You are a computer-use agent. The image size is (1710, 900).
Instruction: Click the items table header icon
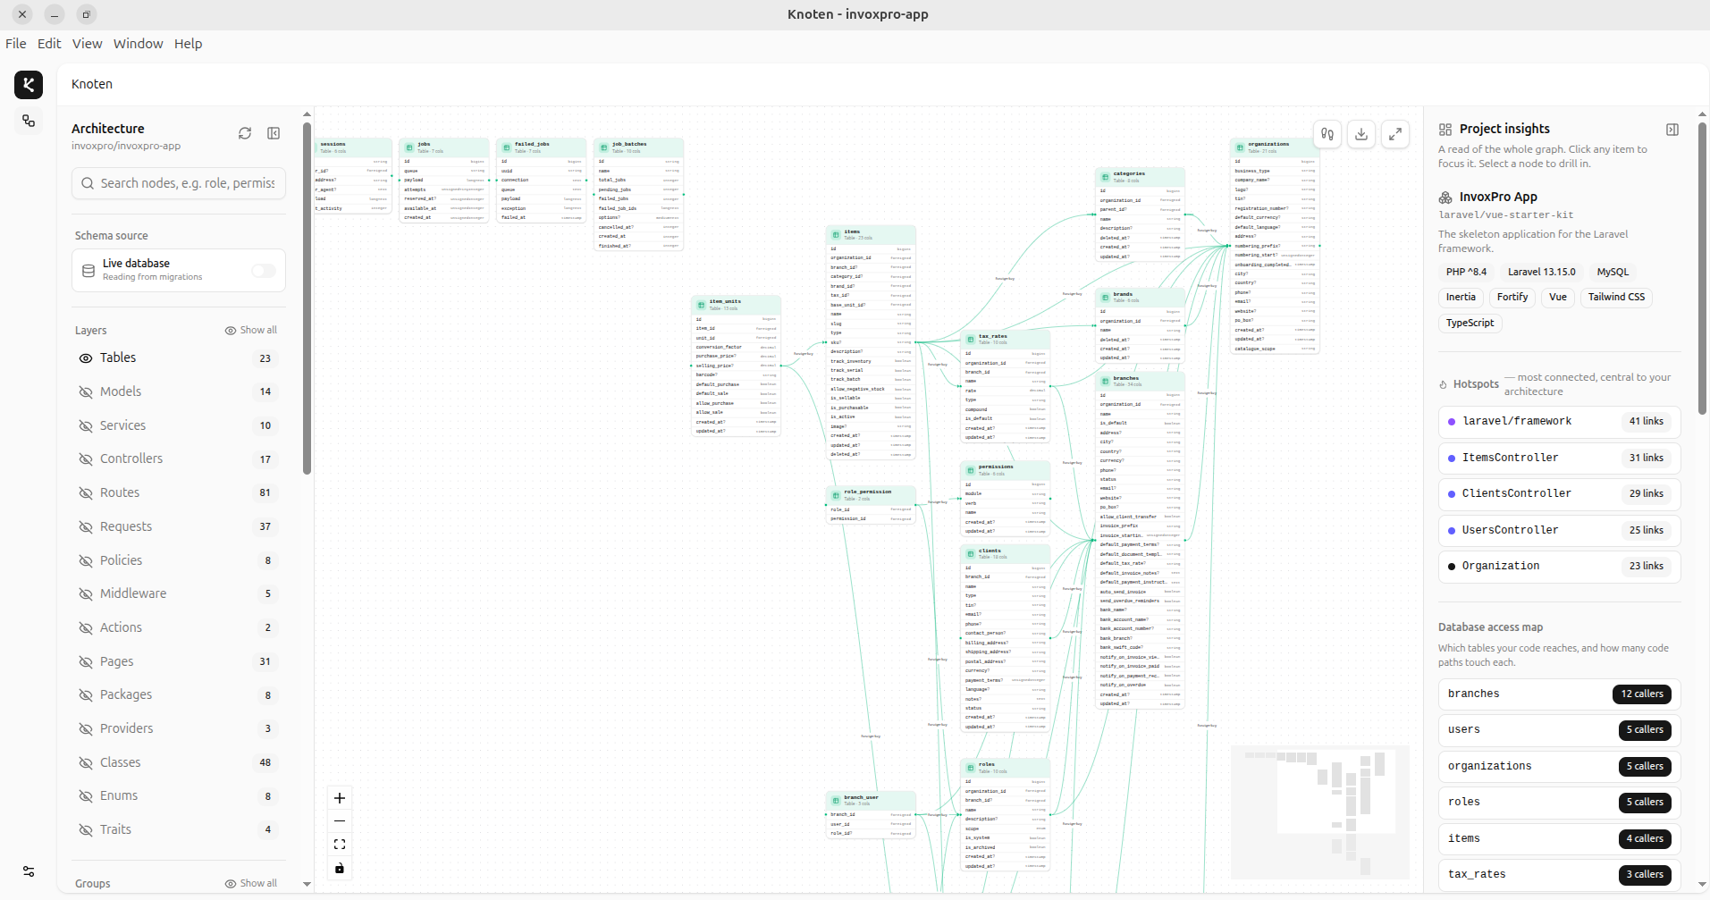pyautogui.click(x=837, y=234)
